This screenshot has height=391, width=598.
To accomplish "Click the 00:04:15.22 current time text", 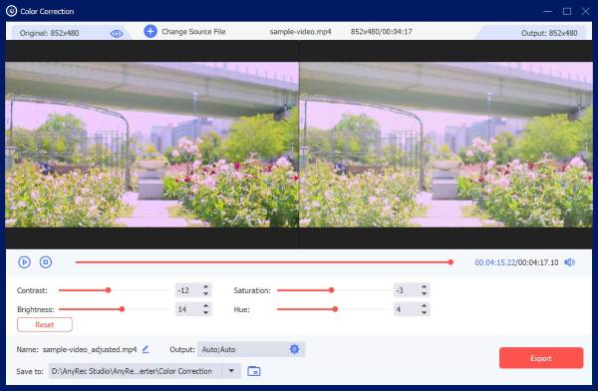I will pyautogui.click(x=495, y=262).
